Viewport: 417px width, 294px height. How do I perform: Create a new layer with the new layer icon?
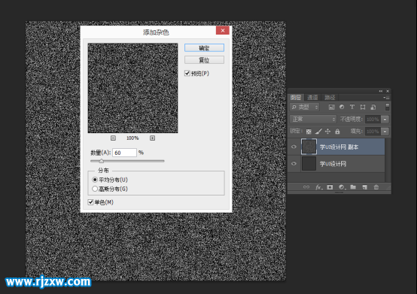(364, 187)
